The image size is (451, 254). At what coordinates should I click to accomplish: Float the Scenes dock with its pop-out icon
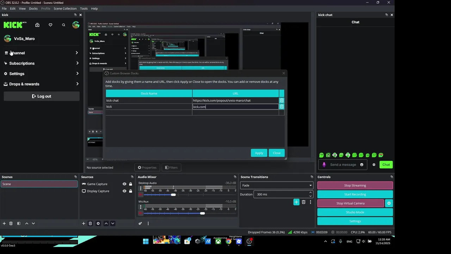pos(75,177)
